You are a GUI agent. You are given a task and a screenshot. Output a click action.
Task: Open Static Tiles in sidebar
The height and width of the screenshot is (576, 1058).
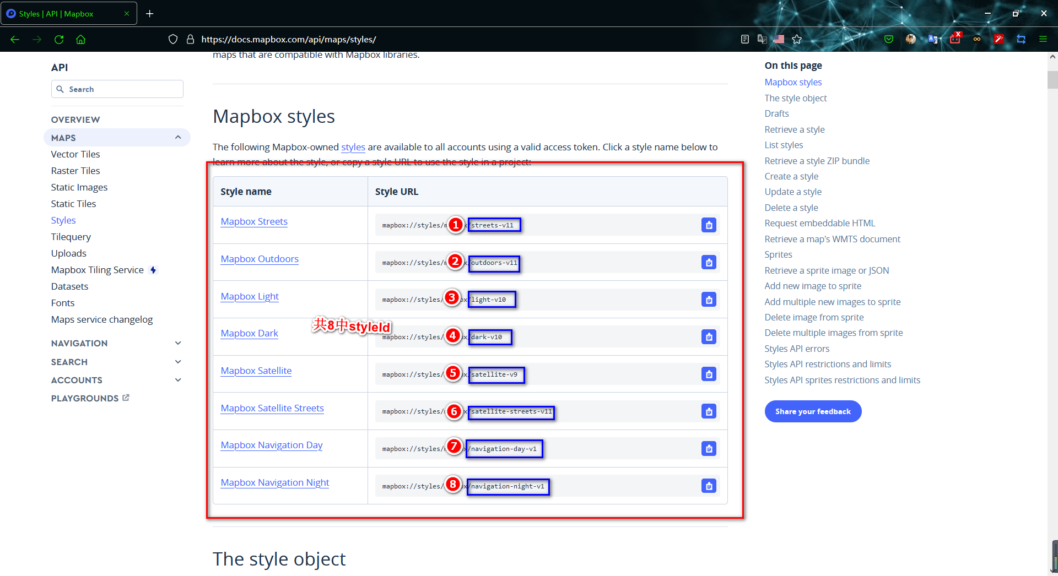pyautogui.click(x=73, y=204)
